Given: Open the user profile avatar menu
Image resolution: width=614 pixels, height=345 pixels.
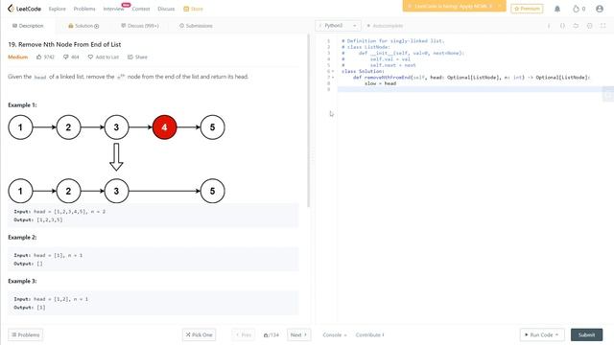Looking at the screenshot, I should (x=599, y=9).
